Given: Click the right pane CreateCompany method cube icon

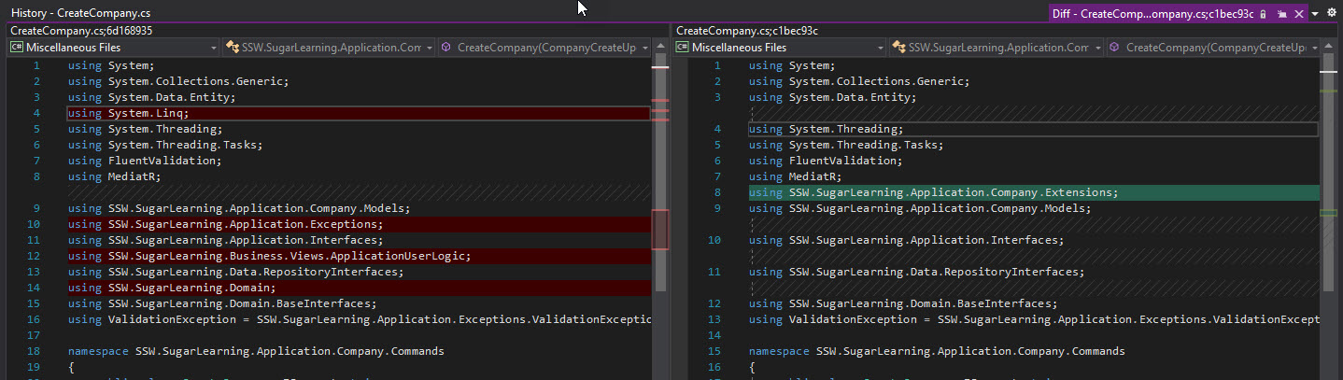Looking at the screenshot, I should pos(1114,48).
